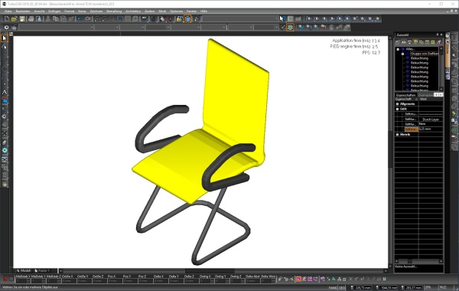
Task: Toggle the orange-highlighted camera button in second toolbar row
Action: (290, 28)
